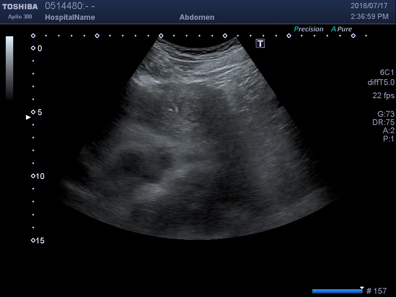Click the Abdomen exam preset label

pos(197,17)
